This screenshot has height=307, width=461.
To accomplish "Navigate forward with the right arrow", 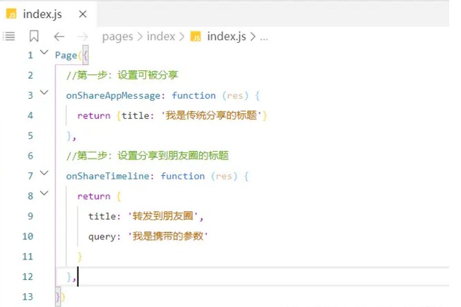I will 83,37.
